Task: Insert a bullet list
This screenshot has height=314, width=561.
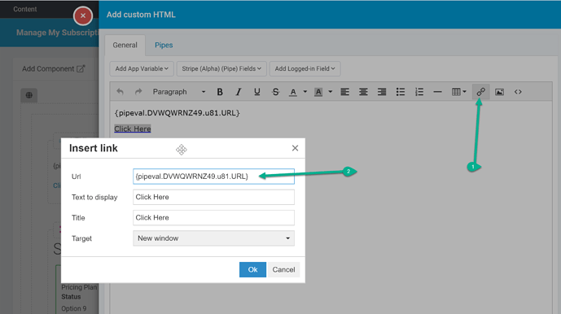Action: (x=401, y=92)
